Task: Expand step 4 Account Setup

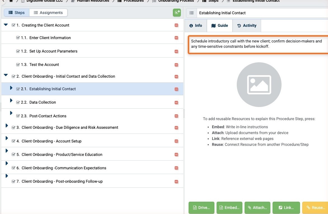Action: pos(6,138)
